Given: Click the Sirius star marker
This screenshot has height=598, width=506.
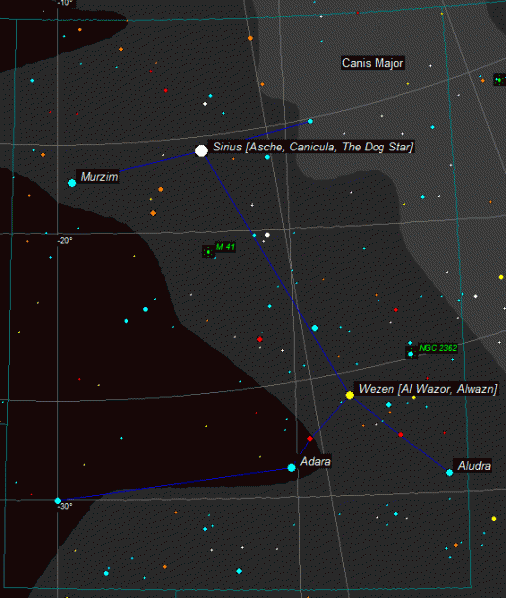Looking at the screenshot, I should 201,151.
